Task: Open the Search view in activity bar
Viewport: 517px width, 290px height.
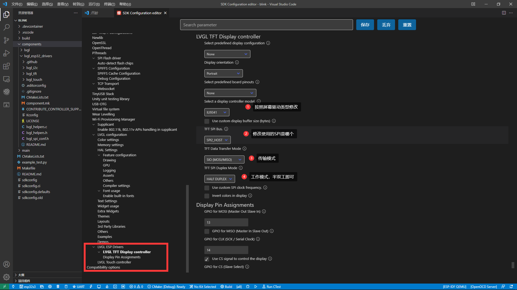Action: (6, 27)
